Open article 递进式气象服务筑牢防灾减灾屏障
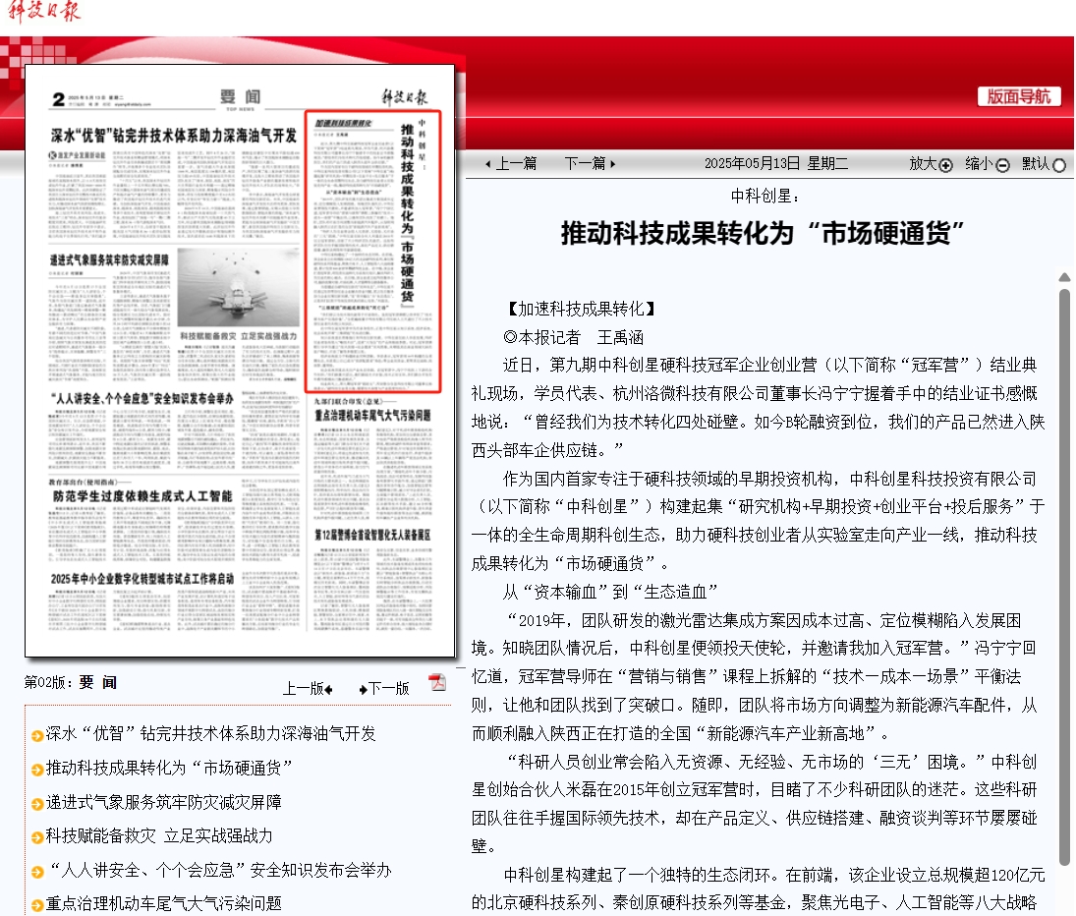This screenshot has width=1076, height=916. [x=163, y=802]
